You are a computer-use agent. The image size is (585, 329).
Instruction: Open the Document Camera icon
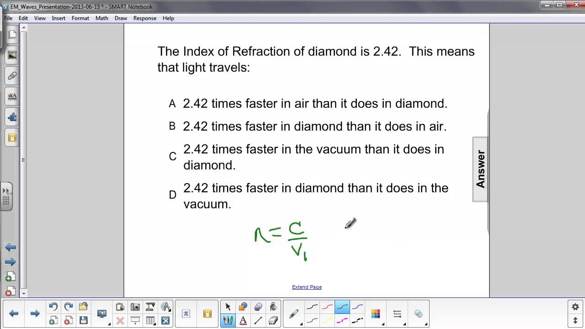point(150,307)
